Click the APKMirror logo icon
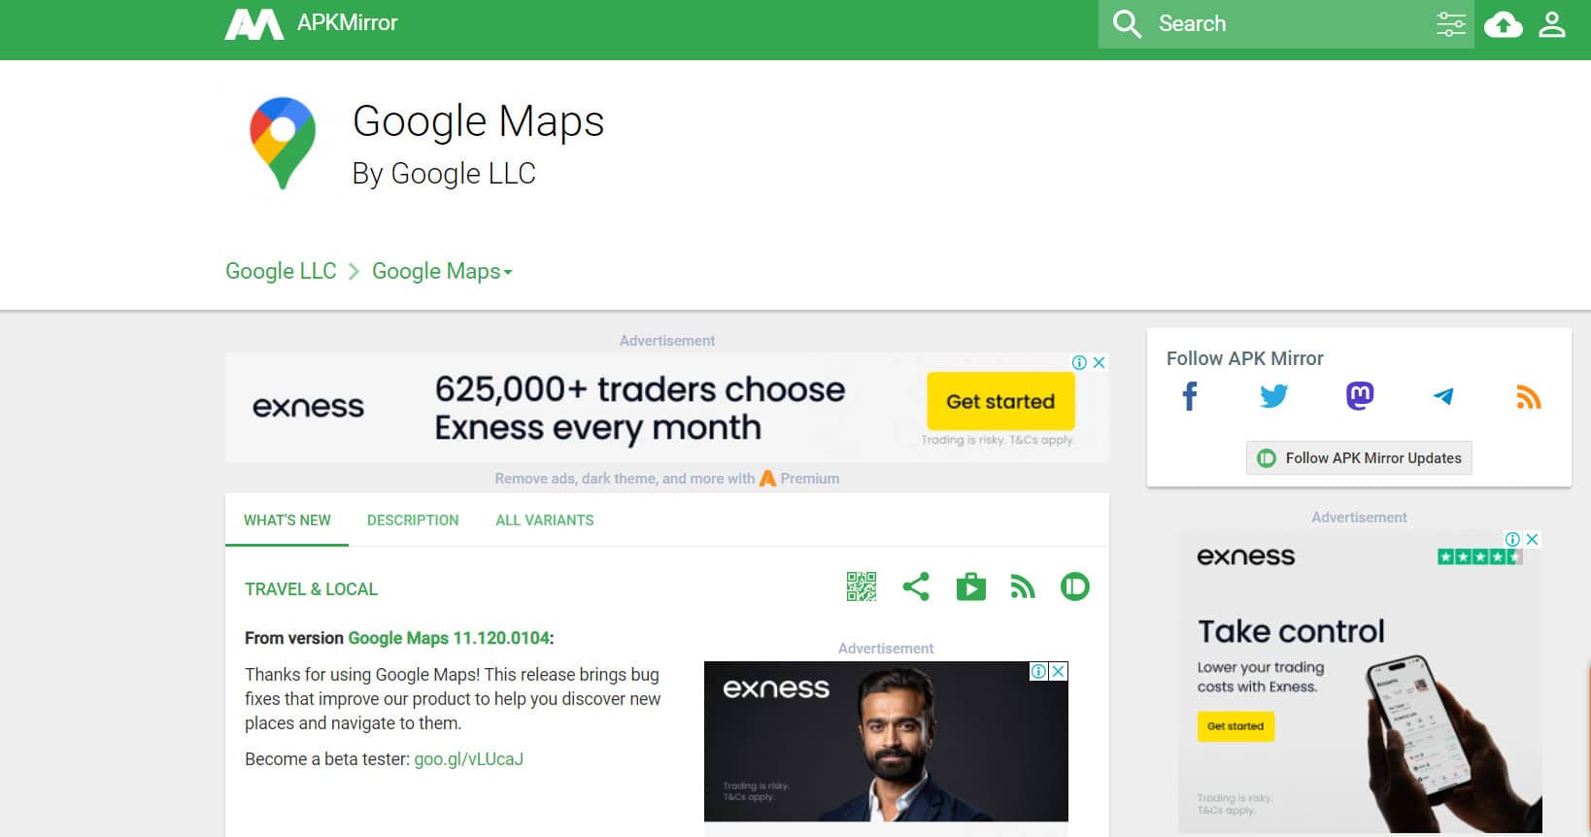1591x837 pixels. (254, 24)
